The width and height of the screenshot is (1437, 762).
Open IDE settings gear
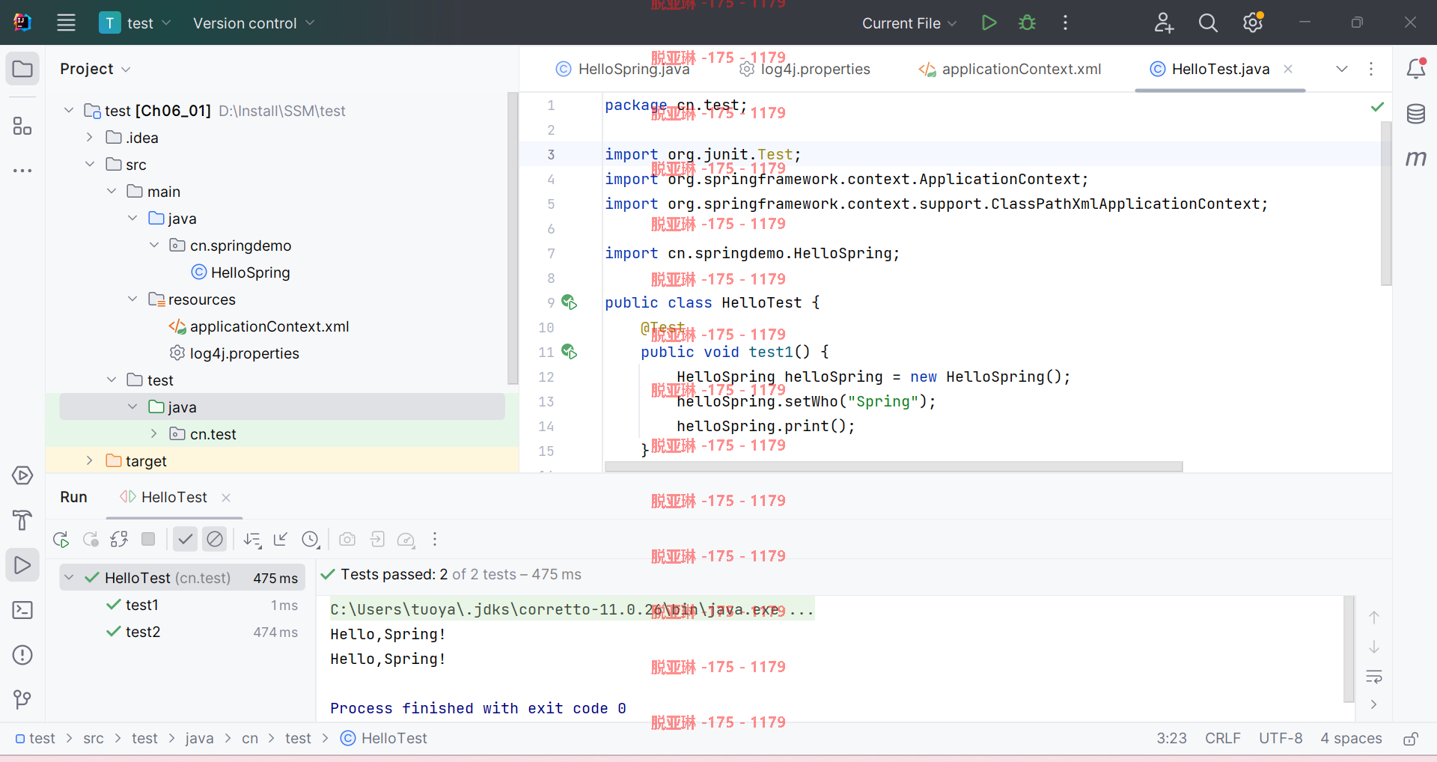[x=1253, y=22]
